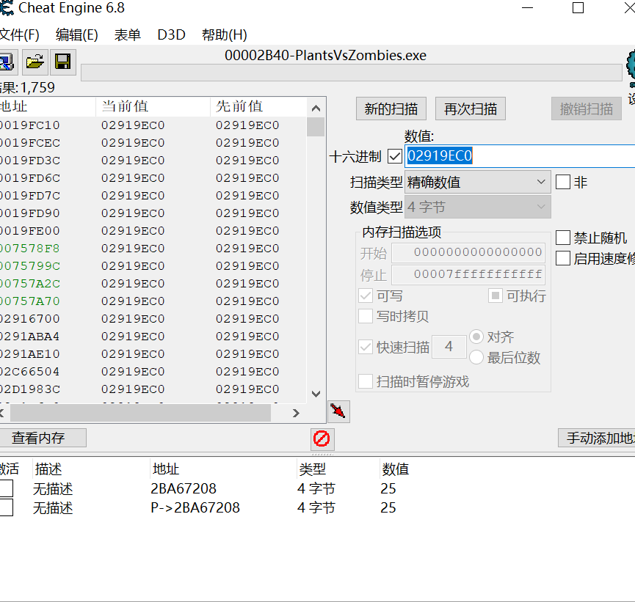Open the 扫描类型 dropdown
635x602 pixels.
click(x=478, y=182)
